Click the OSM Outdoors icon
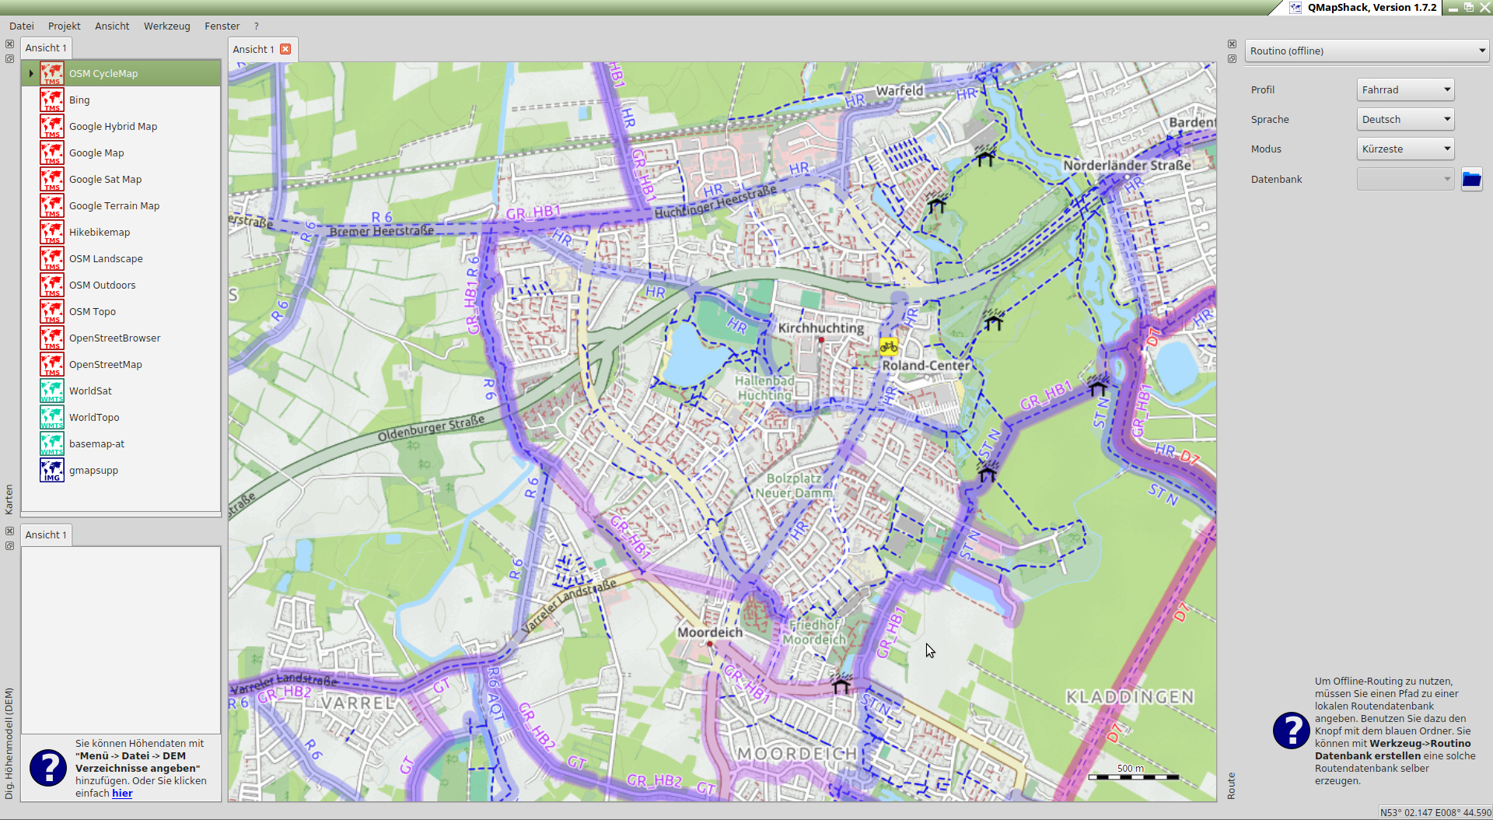 [x=52, y=285]
